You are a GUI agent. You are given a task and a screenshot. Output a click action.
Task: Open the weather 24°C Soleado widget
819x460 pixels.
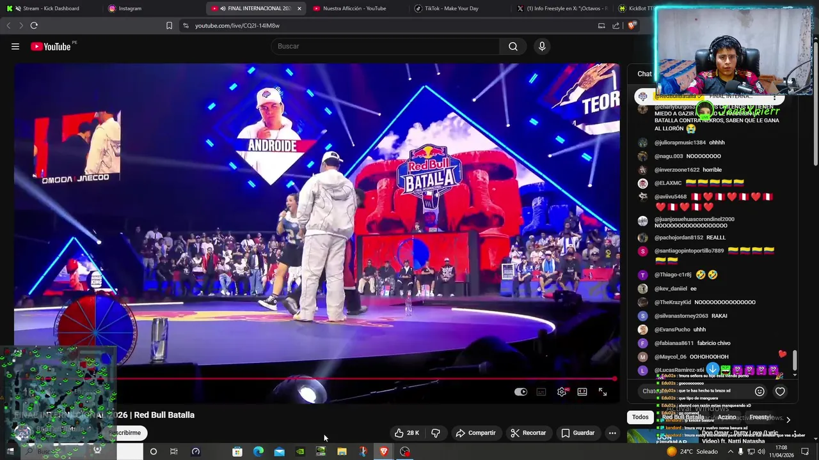pyautogui.click(x=692, y=451)
